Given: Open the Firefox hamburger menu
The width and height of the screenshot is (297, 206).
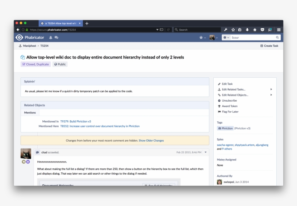Looking at the screenshot, I should 279,30.
